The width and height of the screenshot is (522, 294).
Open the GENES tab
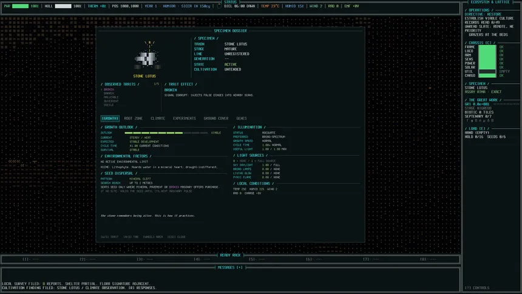(x=242, y=118)
